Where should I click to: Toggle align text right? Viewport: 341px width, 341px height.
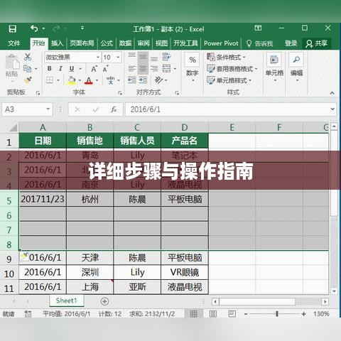(x=154, y=69)
